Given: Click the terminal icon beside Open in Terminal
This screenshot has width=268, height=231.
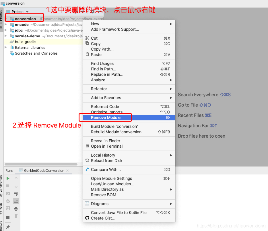Looking at the screenshot, I should (87, 146).
